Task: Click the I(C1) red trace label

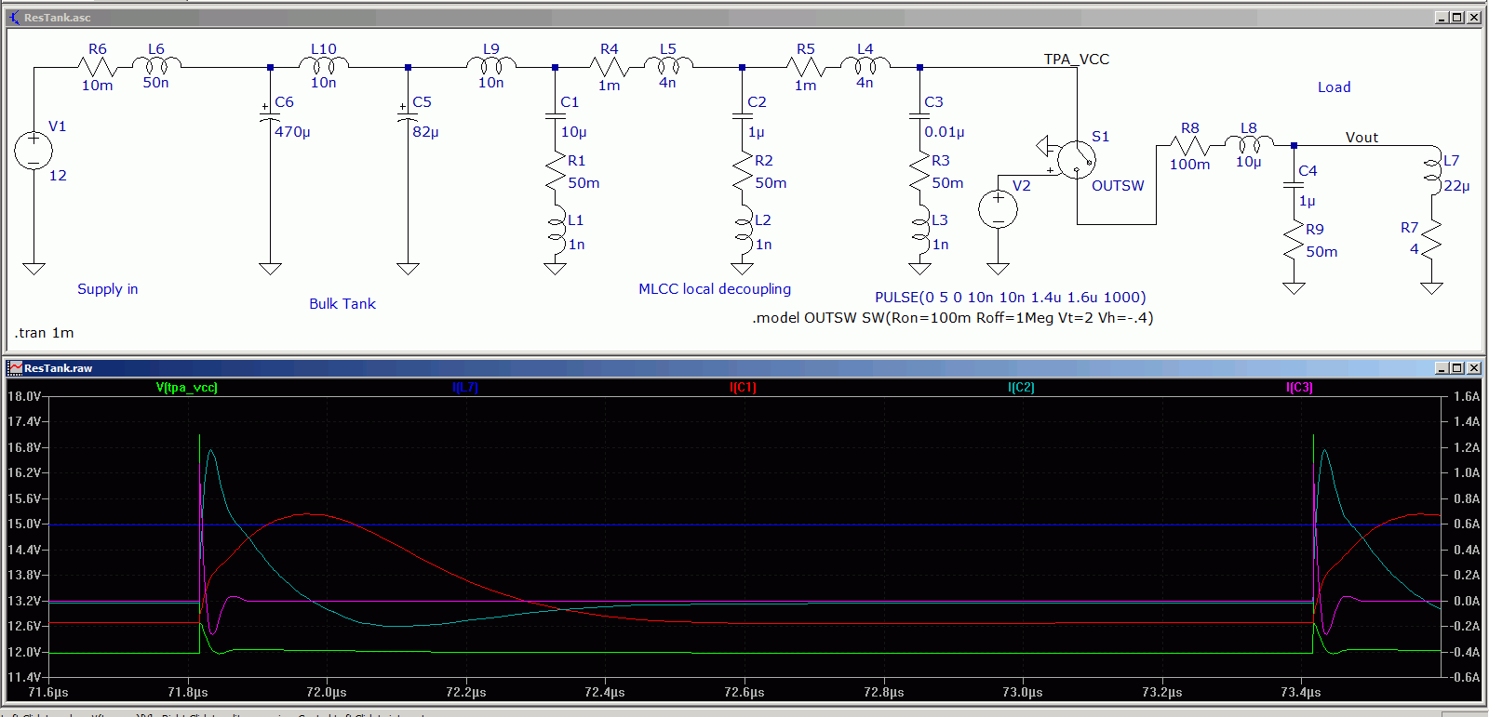Action: point(743,388)
